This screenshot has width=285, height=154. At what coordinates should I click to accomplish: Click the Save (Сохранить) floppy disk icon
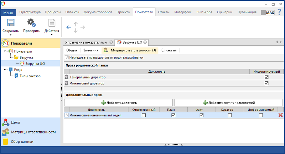pos(10,24)
